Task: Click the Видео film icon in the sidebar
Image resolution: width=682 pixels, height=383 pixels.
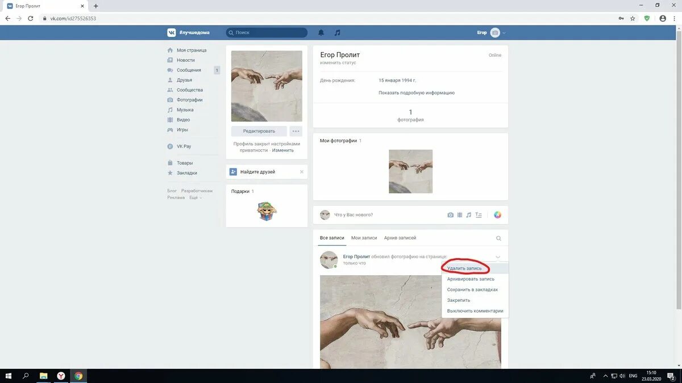Action: point(170,120)
